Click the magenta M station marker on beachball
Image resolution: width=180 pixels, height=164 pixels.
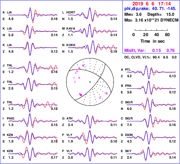click(83, 66)
